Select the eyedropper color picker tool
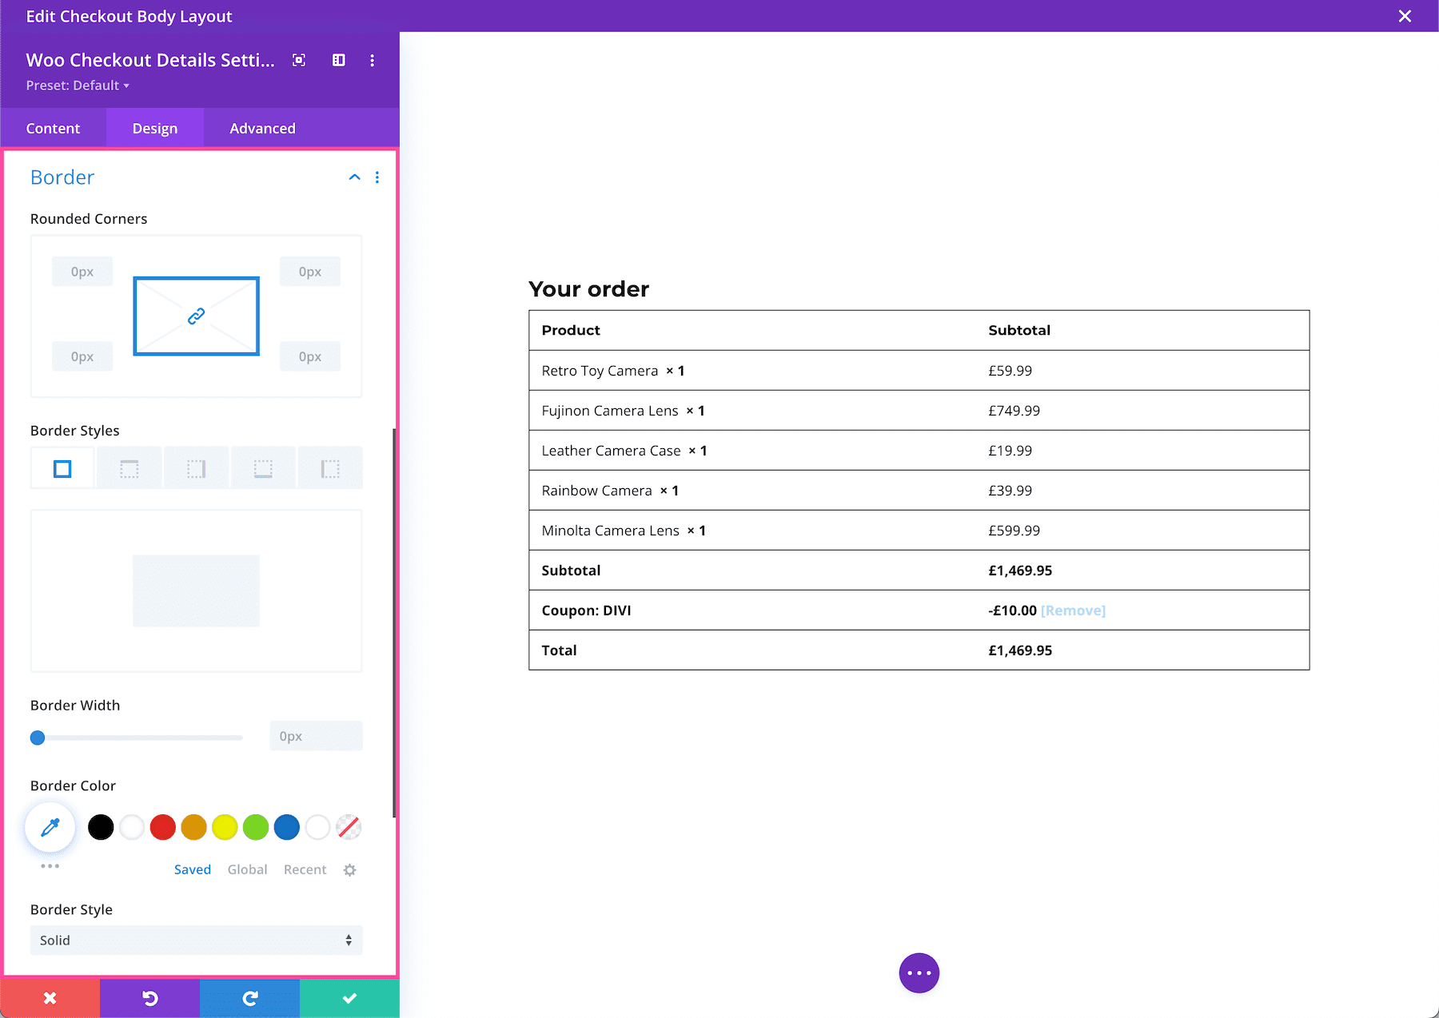This screenshot has height=1018, width=1439. tap(50, 827)
